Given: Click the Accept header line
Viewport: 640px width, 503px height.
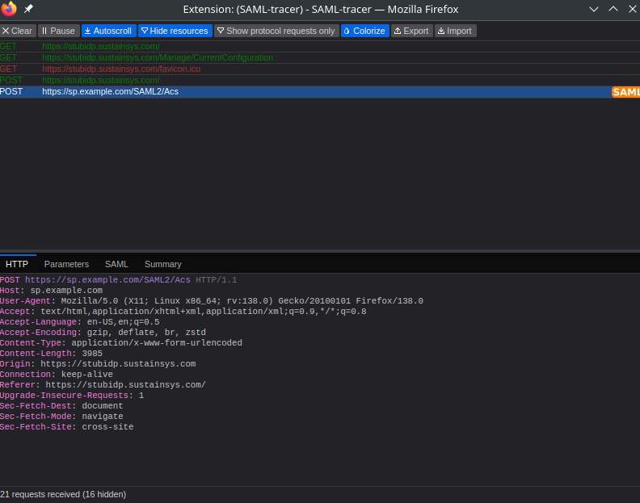Looking at the screenshot, I should (183, 312).
